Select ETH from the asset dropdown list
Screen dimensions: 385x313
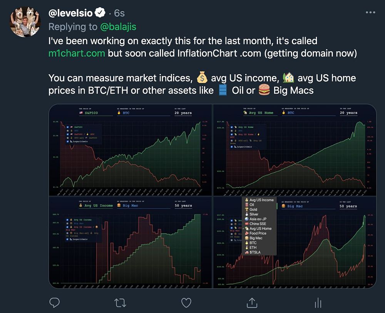(x=253, y=248)
